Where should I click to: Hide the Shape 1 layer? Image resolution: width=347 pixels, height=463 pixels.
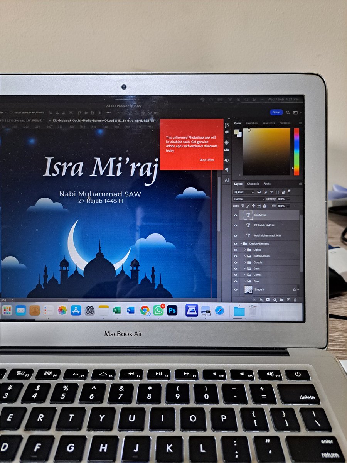[236, 289]
